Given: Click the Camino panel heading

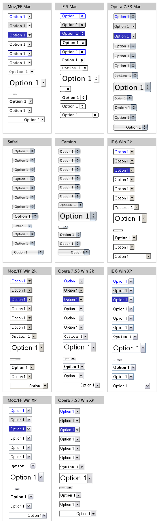Looking at the screenshot, I should (x=69, y=142).
